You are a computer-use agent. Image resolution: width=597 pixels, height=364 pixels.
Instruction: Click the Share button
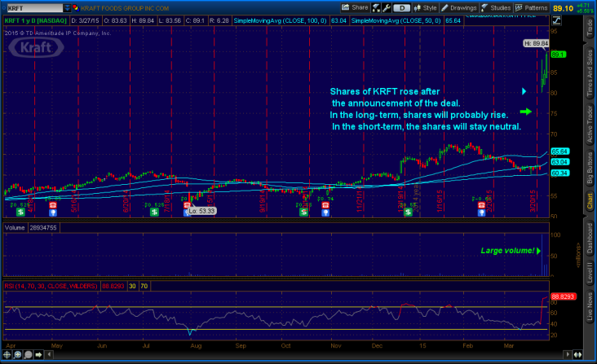[x=355, y=7]
